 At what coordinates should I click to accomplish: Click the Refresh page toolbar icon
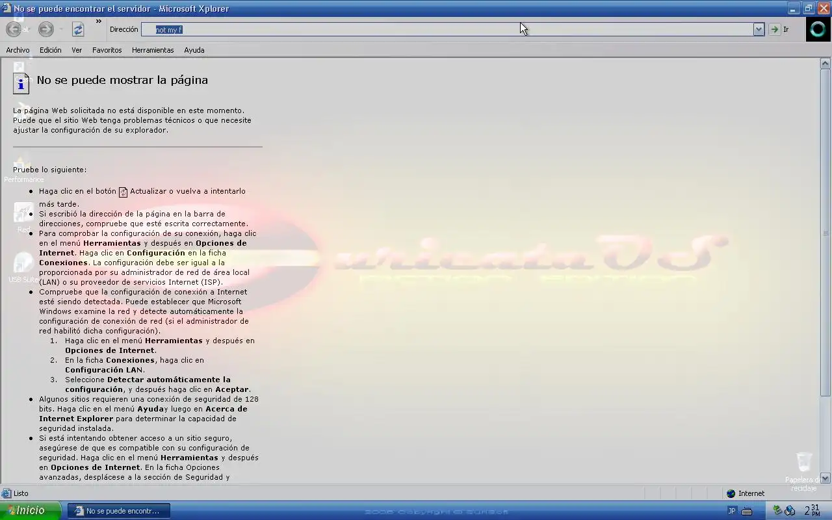pos(78,29)
